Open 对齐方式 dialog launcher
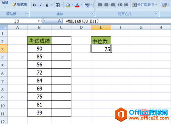 point(156,13)
